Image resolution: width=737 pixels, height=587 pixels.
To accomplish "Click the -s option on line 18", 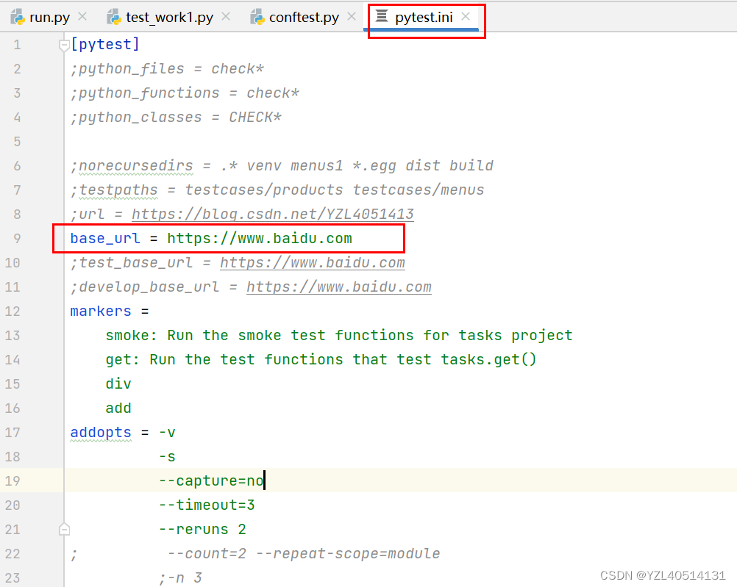I will 167,456.
